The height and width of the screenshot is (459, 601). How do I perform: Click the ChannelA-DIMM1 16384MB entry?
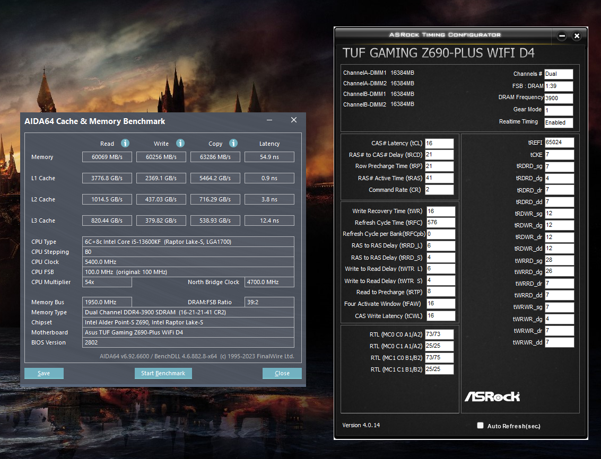click(x=379, y=73)
